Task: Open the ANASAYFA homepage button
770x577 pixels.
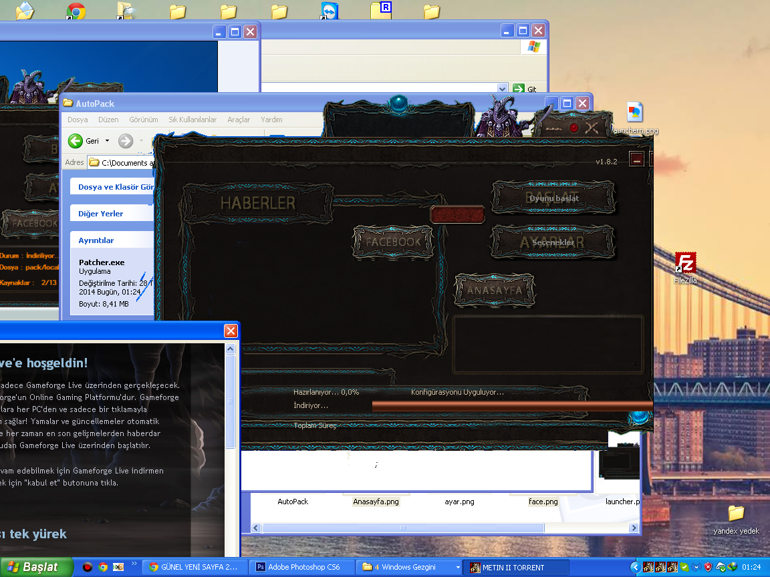Action: pyautogui.click(x=495, y=290)
